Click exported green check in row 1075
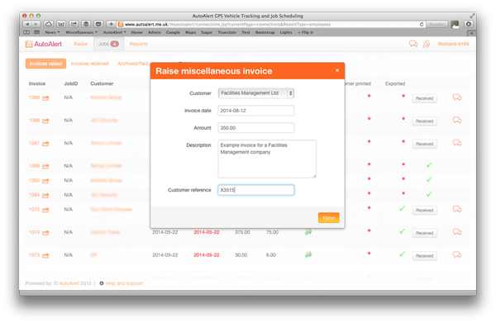This screenshot has width=496, height=323. coord(402,209)
